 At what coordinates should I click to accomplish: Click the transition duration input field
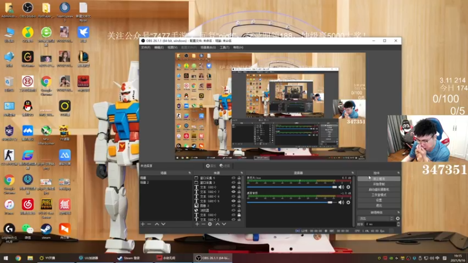tap(380, 224)
